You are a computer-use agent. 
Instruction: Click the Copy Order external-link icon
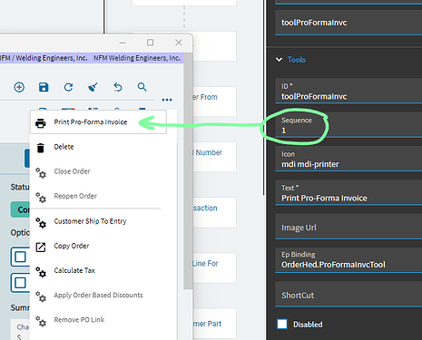coord(41,247)
